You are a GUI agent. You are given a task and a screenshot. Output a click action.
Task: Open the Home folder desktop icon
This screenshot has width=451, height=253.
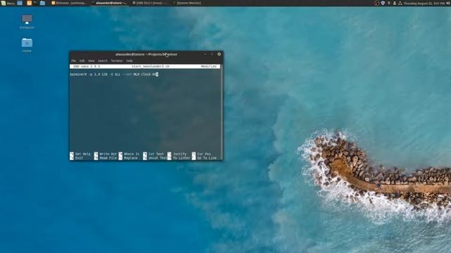[x=27, y=45]
